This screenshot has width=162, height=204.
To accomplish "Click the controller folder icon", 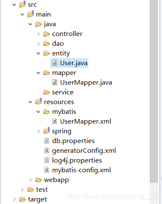I will click(x=47, y=34).
